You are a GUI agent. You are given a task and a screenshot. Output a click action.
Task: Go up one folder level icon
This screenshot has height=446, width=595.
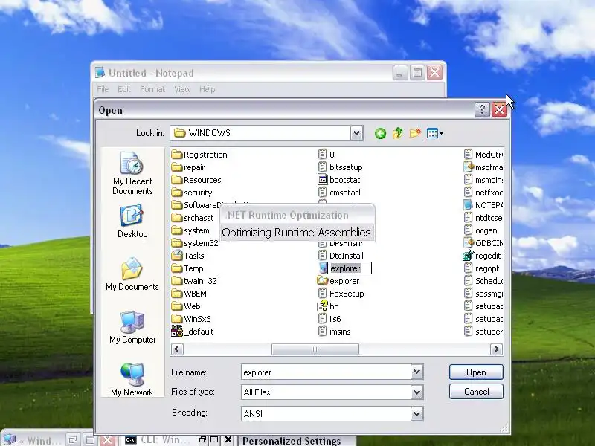coord(397,133)
